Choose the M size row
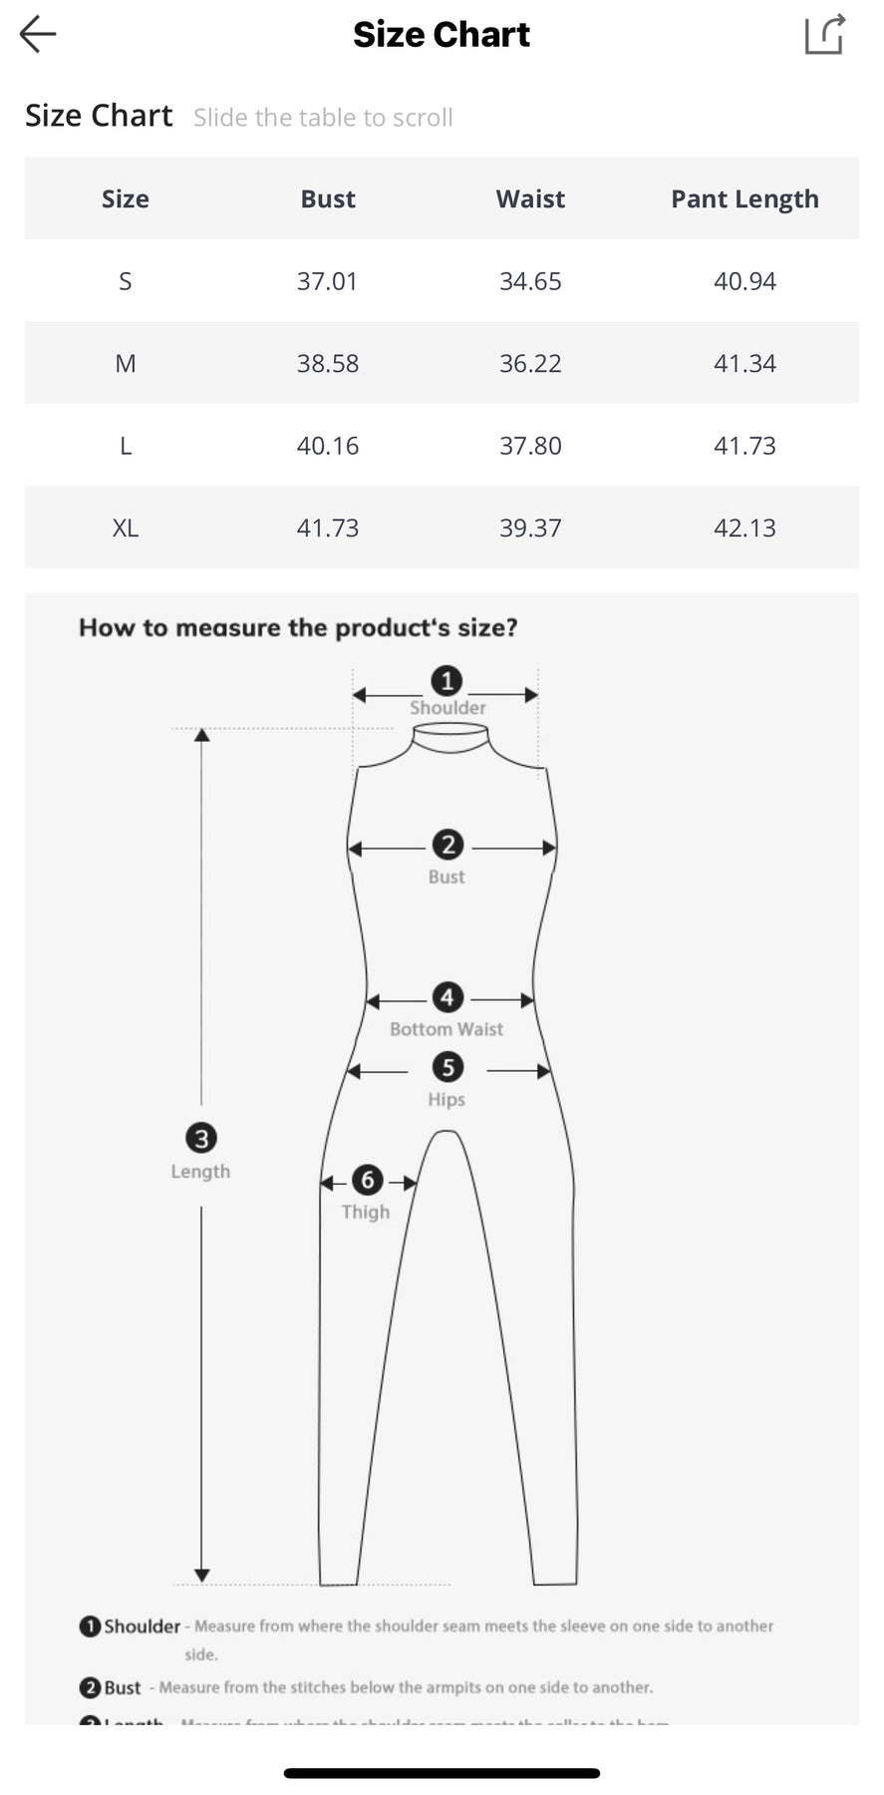Screen dimensions: 884x1795 point(442,363)
